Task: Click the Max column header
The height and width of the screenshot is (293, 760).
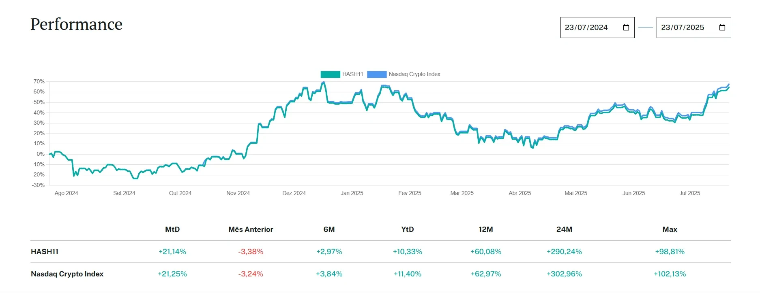Action: tap(670, 229)
